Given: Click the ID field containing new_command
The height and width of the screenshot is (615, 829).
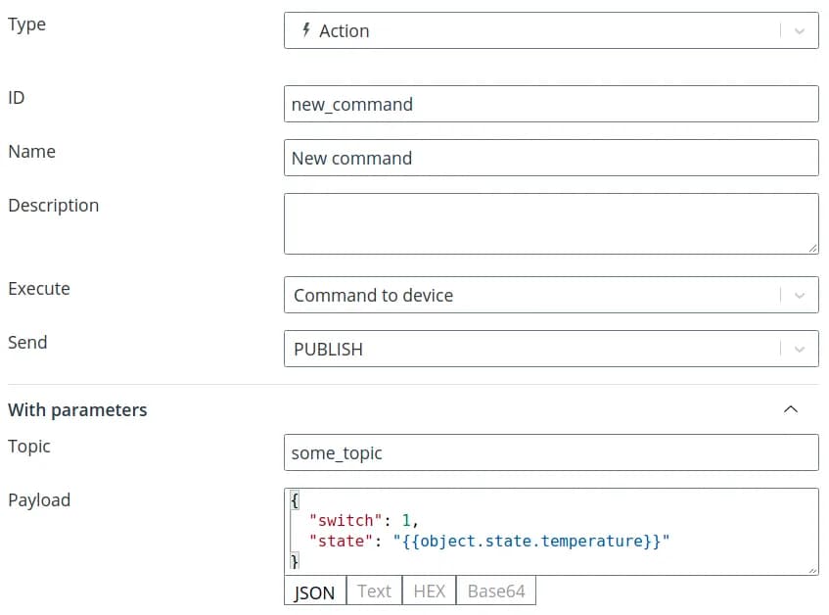Looking at the screenshot, I should [x=550, y=104].
